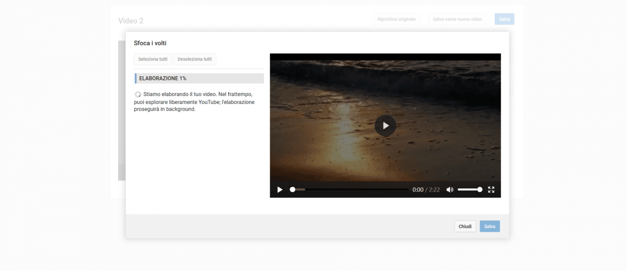The image size is (627, 270).
Task: Choose Salva come nuovo video
Action: tap(457, 19)
